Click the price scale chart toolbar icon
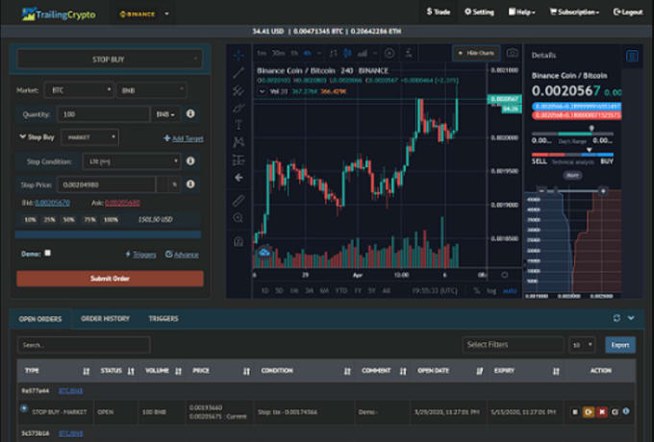The height and width of the screenshot is (442, 654). 409,53
